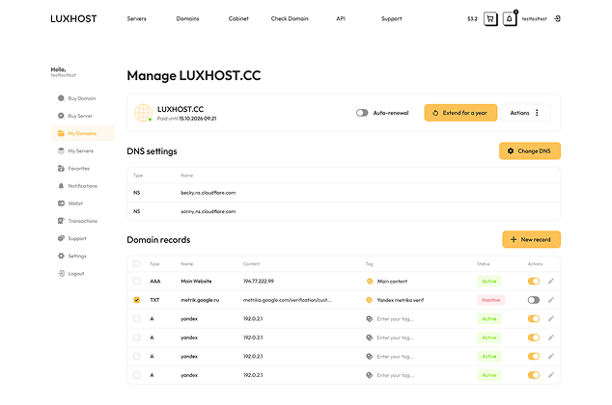Screen dimensions: 612x405
Task: Click Extend for a year button
Action: pyautogui.click(x=460, y=113)
